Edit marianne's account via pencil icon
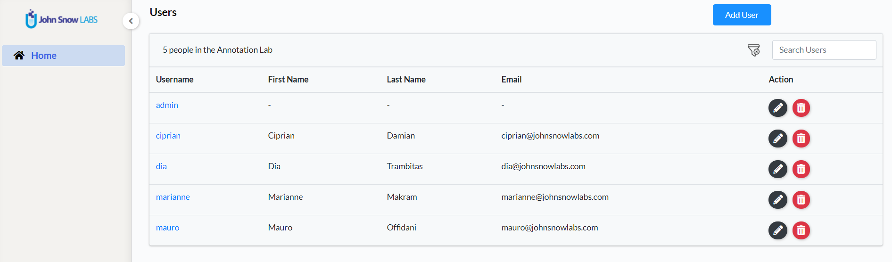 [x=778, y=200]
